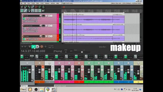163x92 pixels.
Task: Open FX button on Snare track panel
Action: coord(24,39)
